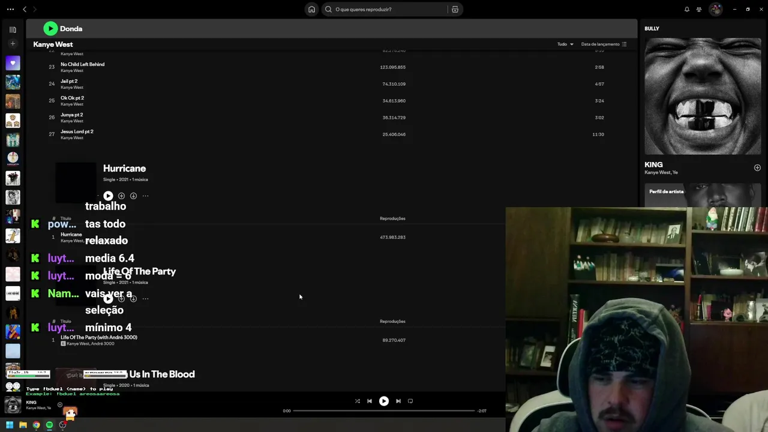
Task: Go forward with the right arrow
Action: 35,9
